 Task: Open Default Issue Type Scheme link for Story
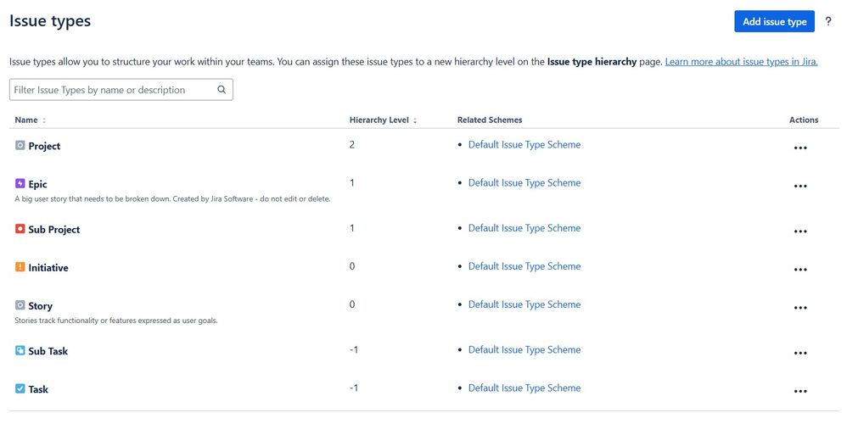(x=524, y=304)
